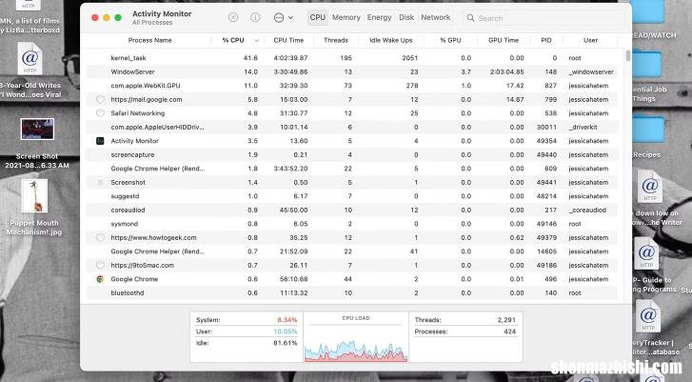
Task: Click the Threads count 2,291
Action: click(x=506, y=320)
